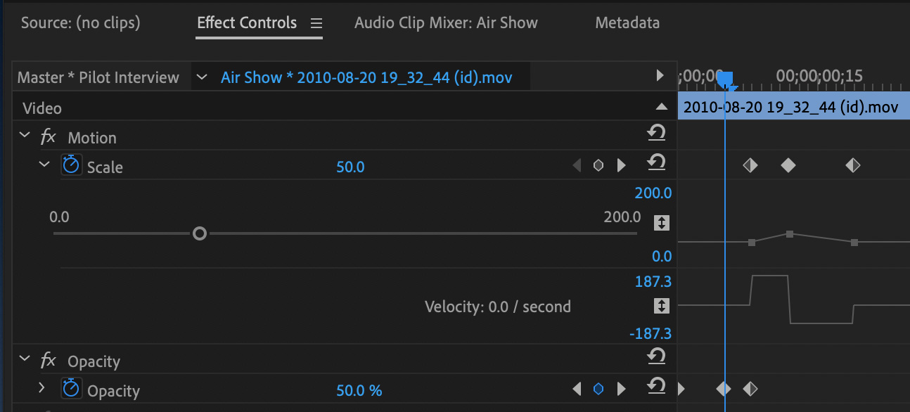
Task: Add or remove Opacity keyframe
Action: [598, 389]
